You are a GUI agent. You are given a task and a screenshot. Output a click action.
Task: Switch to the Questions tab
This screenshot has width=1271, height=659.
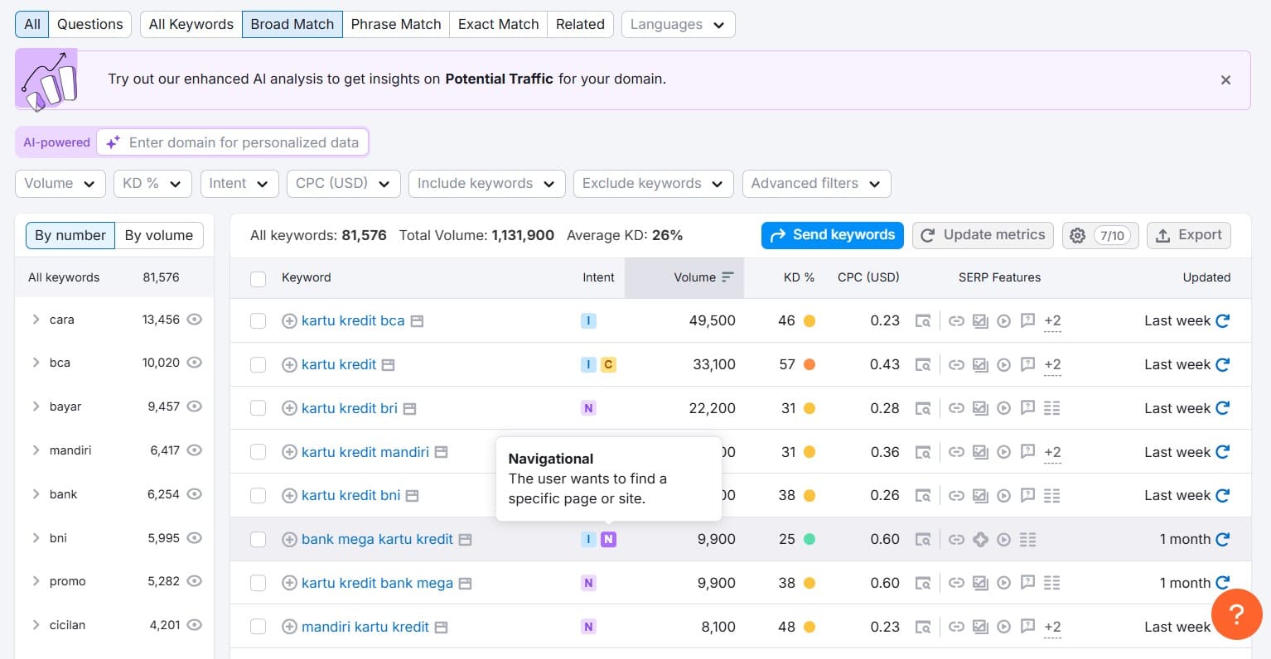coord(89,25)
